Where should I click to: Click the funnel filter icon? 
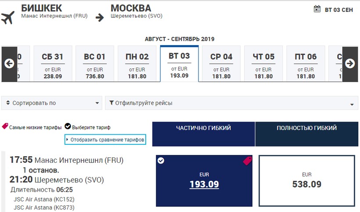click(112, 103)
